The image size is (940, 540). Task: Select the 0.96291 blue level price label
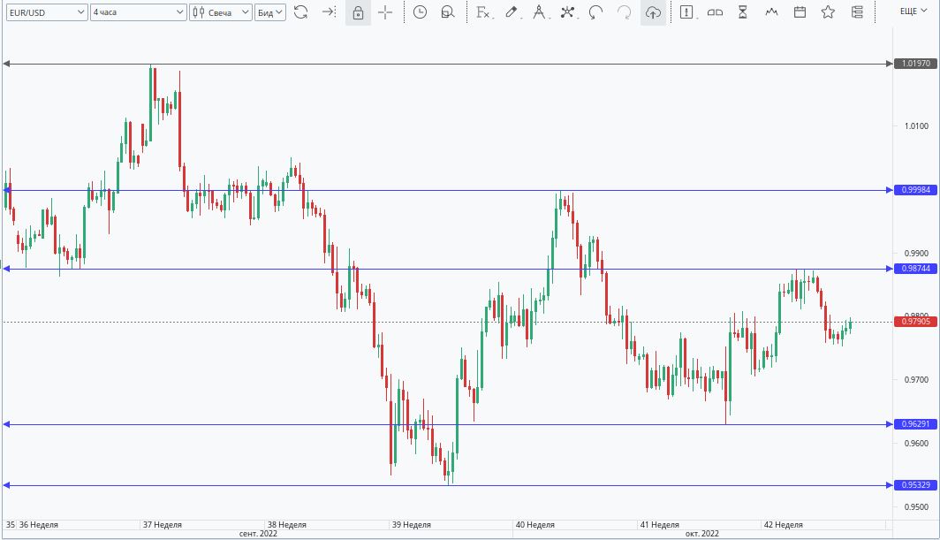coord(915,424)
